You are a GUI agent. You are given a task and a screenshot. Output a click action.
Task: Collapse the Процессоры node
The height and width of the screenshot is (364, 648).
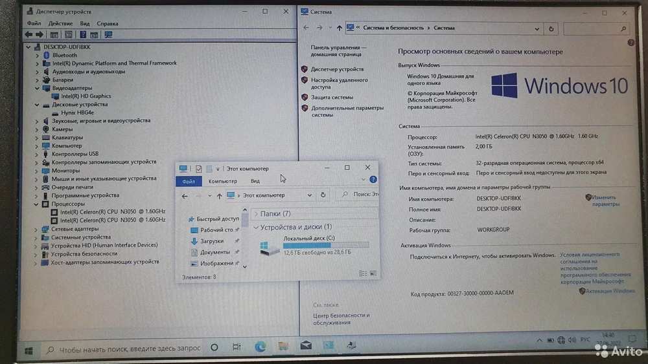pos(36,204)
